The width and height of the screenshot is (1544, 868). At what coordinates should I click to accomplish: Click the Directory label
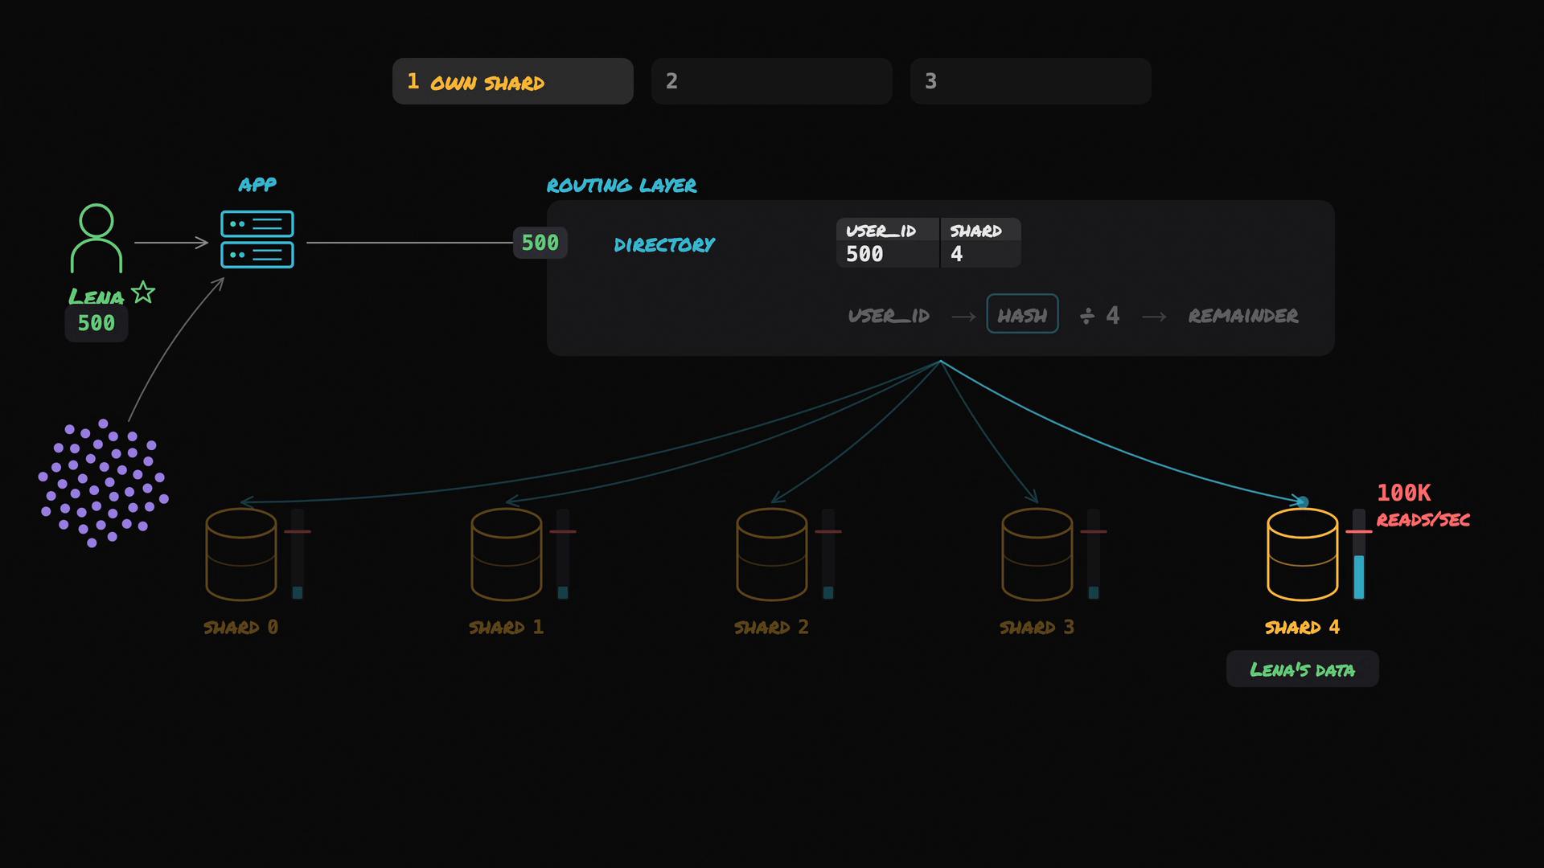point(664,245)
